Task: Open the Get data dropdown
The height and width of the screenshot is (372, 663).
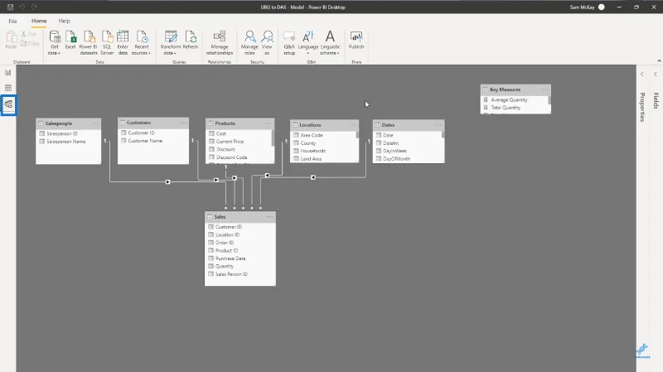Action: (x=54, y=43)
